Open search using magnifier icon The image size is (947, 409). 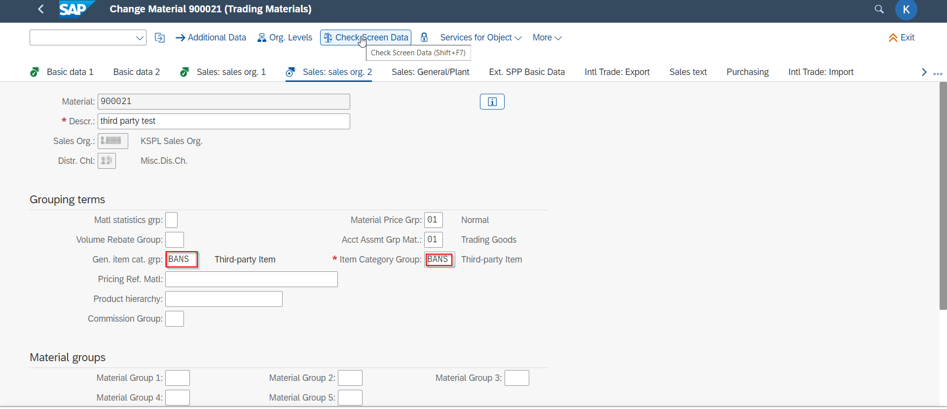879,9
